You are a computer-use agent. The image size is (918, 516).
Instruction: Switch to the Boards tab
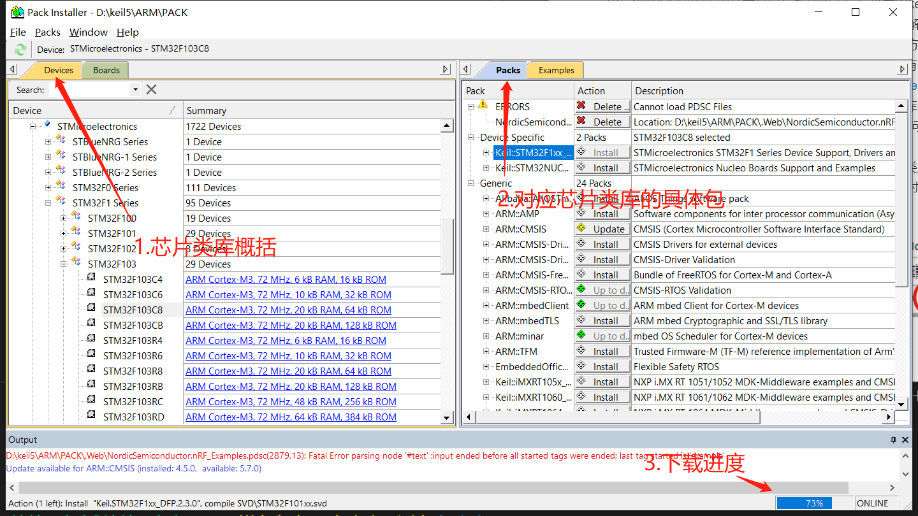click(106, 70)
